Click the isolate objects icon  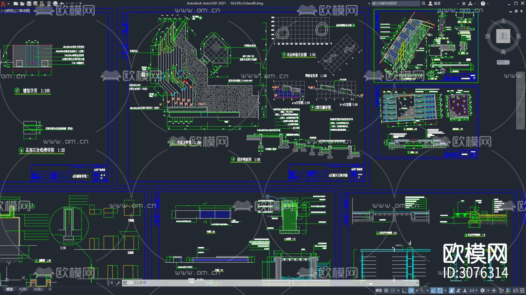point(501,290)
